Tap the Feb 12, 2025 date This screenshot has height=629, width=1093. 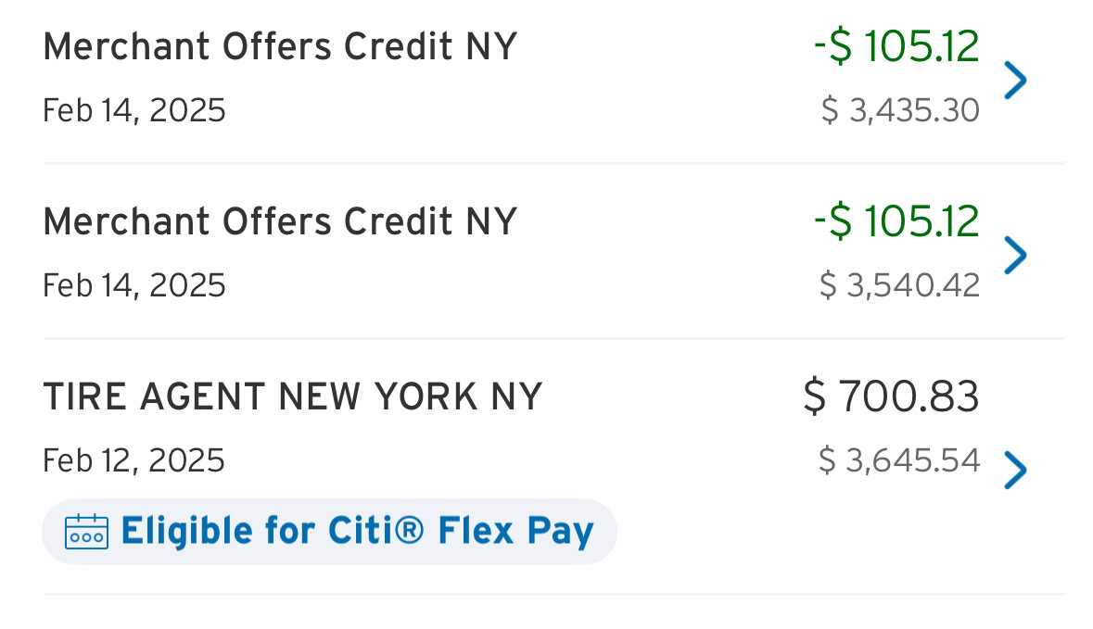[133, 460]
